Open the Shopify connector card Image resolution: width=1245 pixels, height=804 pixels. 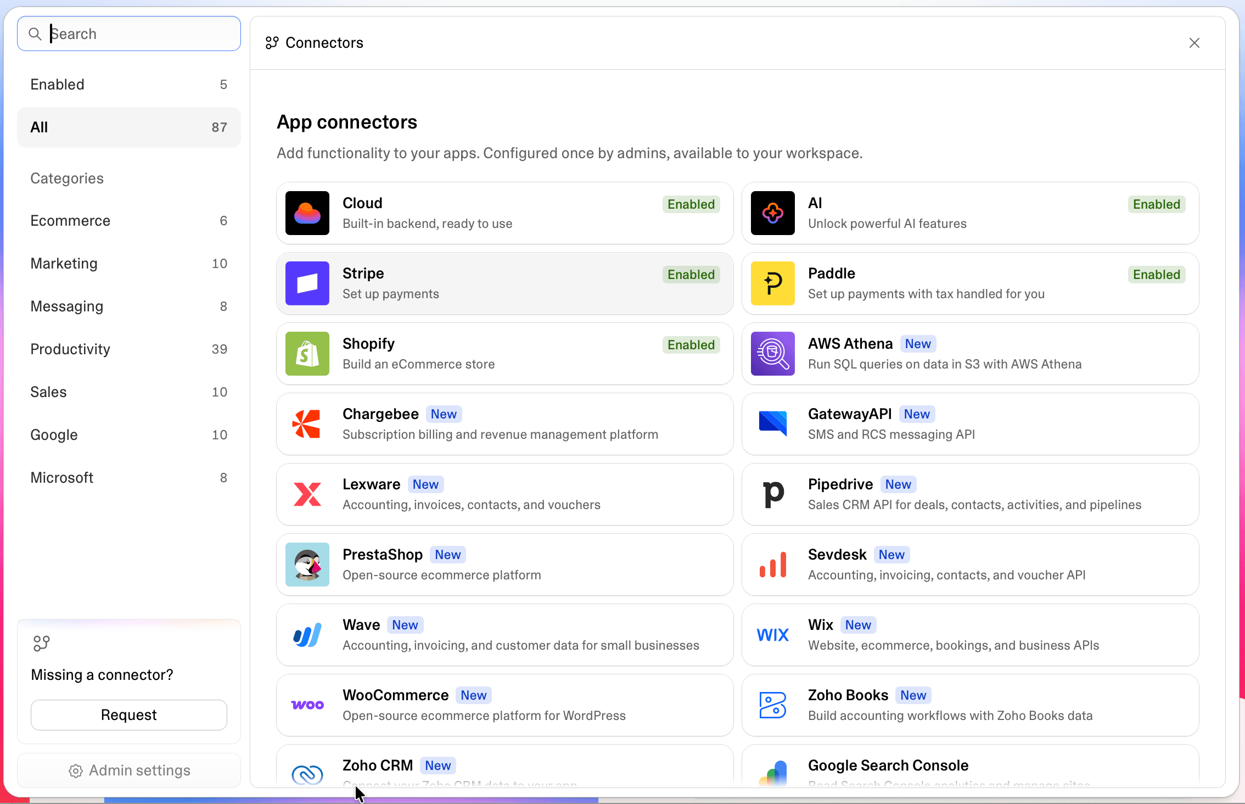pyautogui.click(x=505, y=354)
